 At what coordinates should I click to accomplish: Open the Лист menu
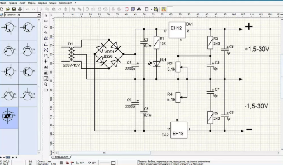click(23, 3)
